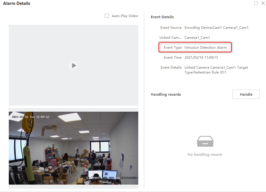The image size is (266, 192).
Task: Play the alarm video
Action: tap(74, 66)
